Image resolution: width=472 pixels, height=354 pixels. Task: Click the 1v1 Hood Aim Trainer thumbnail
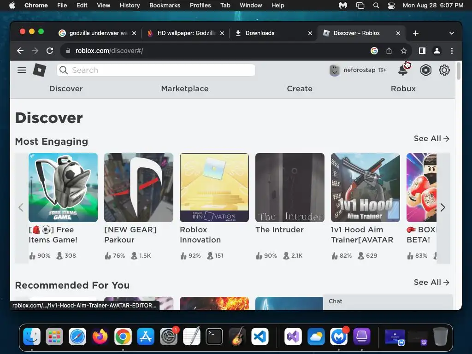(366, 188)
